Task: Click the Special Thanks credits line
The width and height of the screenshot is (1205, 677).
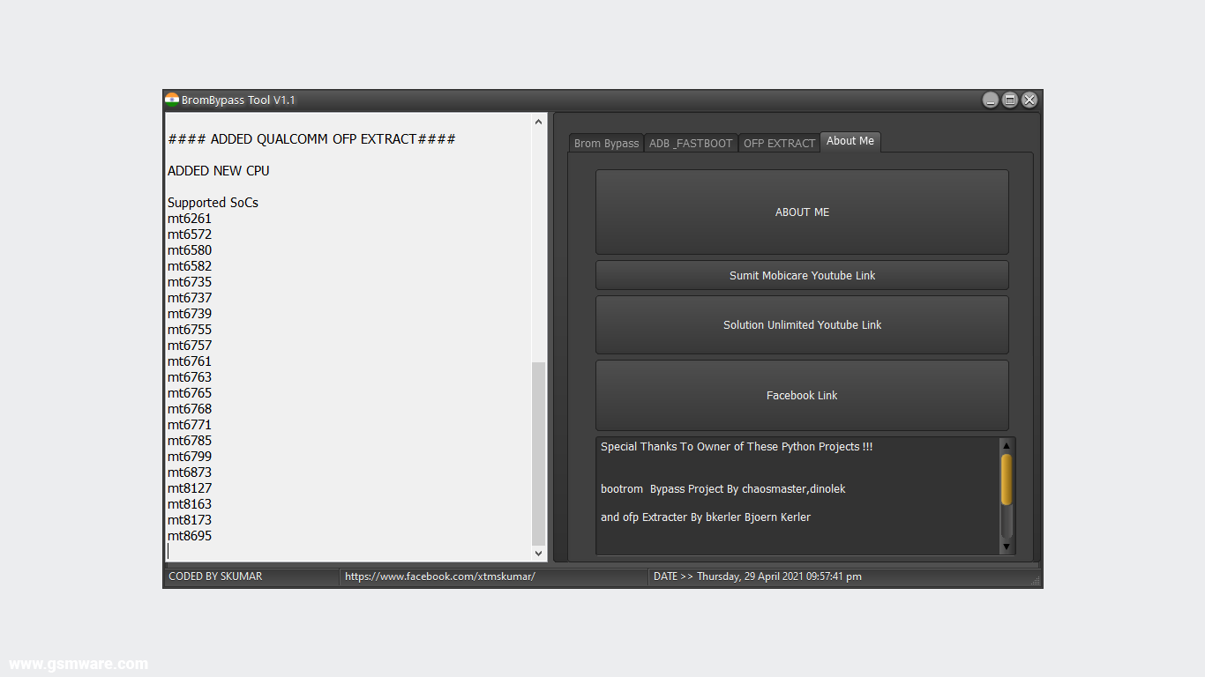Action: point(737,447)
